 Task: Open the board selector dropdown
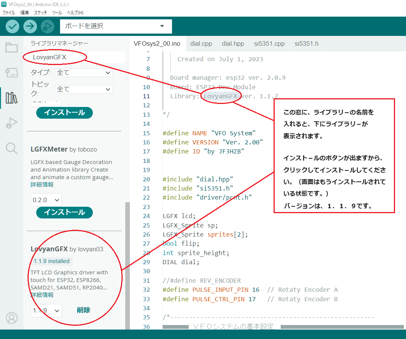tap(116, 26)
